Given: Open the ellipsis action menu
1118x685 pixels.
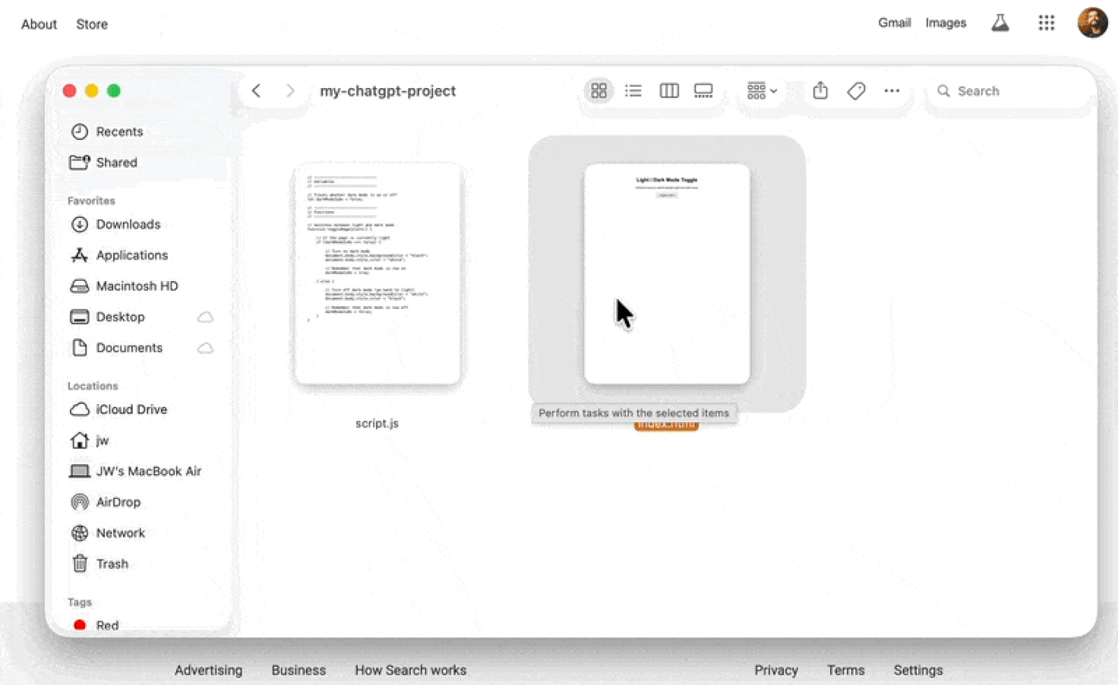Looking at the screenshot, I should pyautogui.click(x=892, y=91).
